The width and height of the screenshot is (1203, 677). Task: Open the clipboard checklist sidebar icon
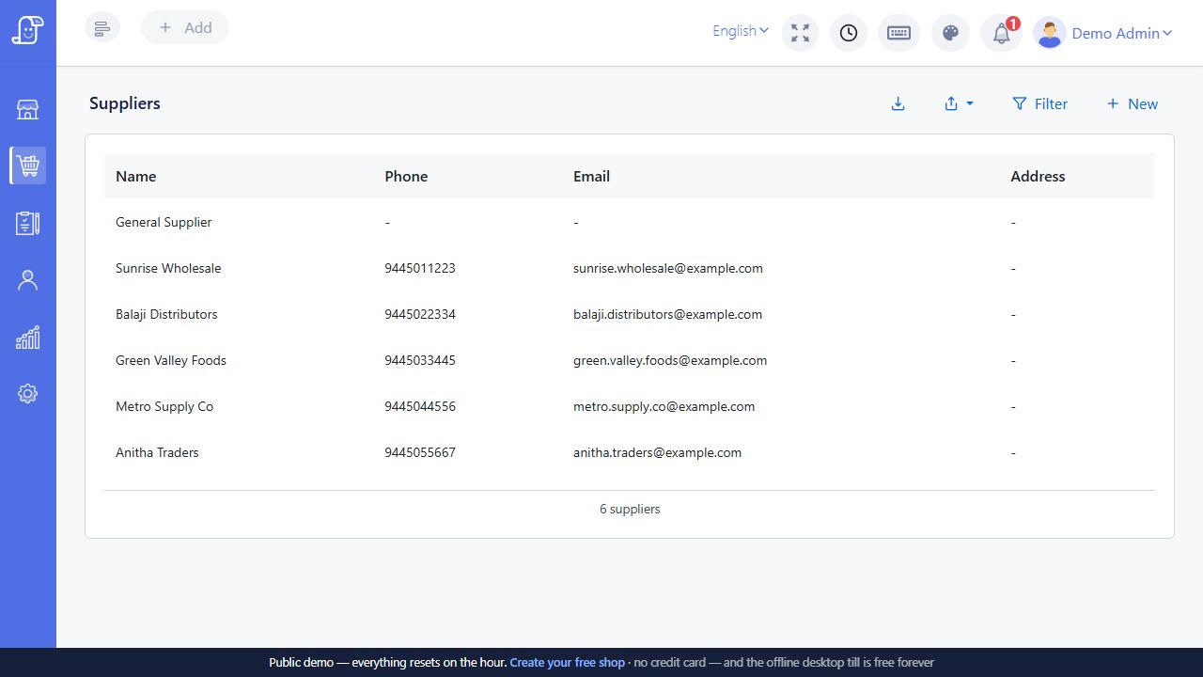coord(28,223)
